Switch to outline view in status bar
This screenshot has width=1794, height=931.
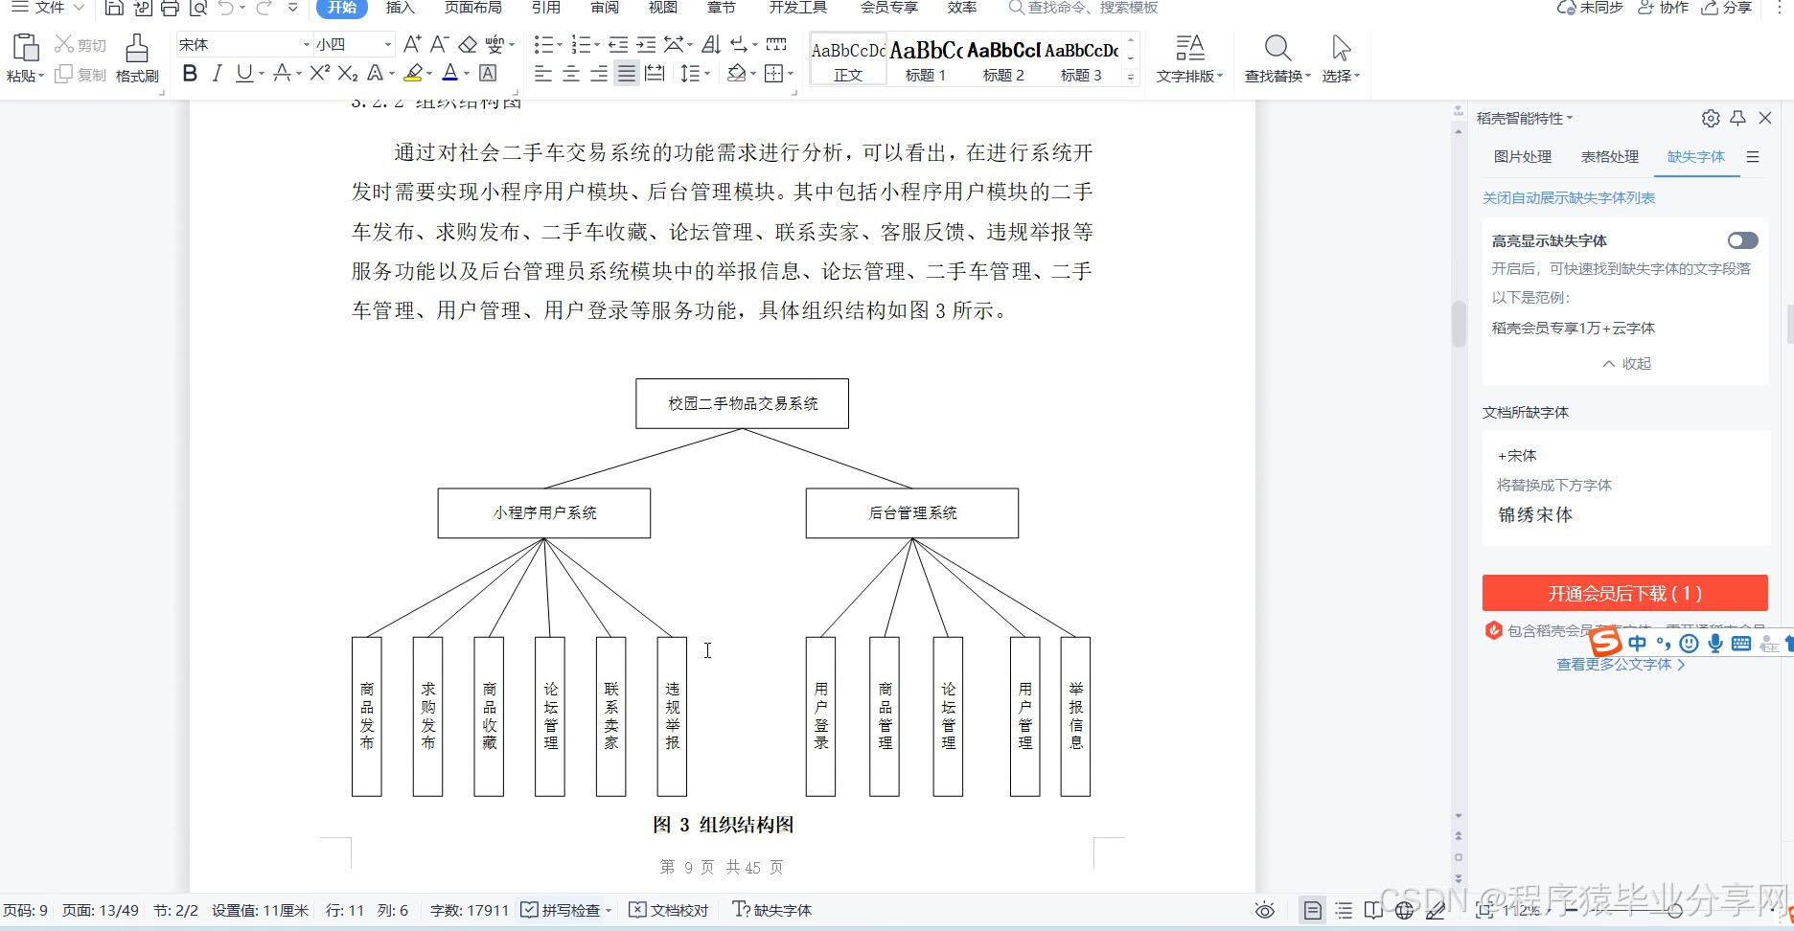point(1344,911)
